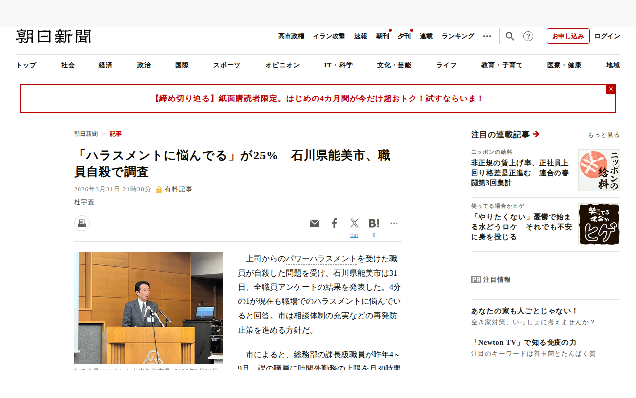Open the 「やりたくない」憂鬱で始まる headline
This screenshot has width=636, height=398.
point(522,227)
